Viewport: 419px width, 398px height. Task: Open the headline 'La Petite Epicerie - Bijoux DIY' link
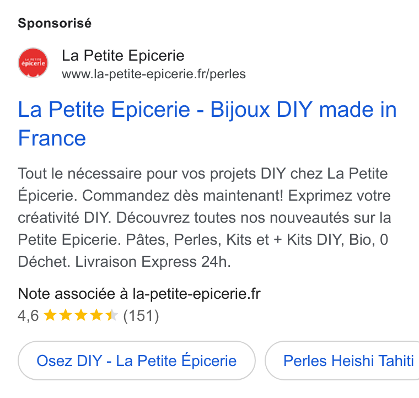point(207,123)
